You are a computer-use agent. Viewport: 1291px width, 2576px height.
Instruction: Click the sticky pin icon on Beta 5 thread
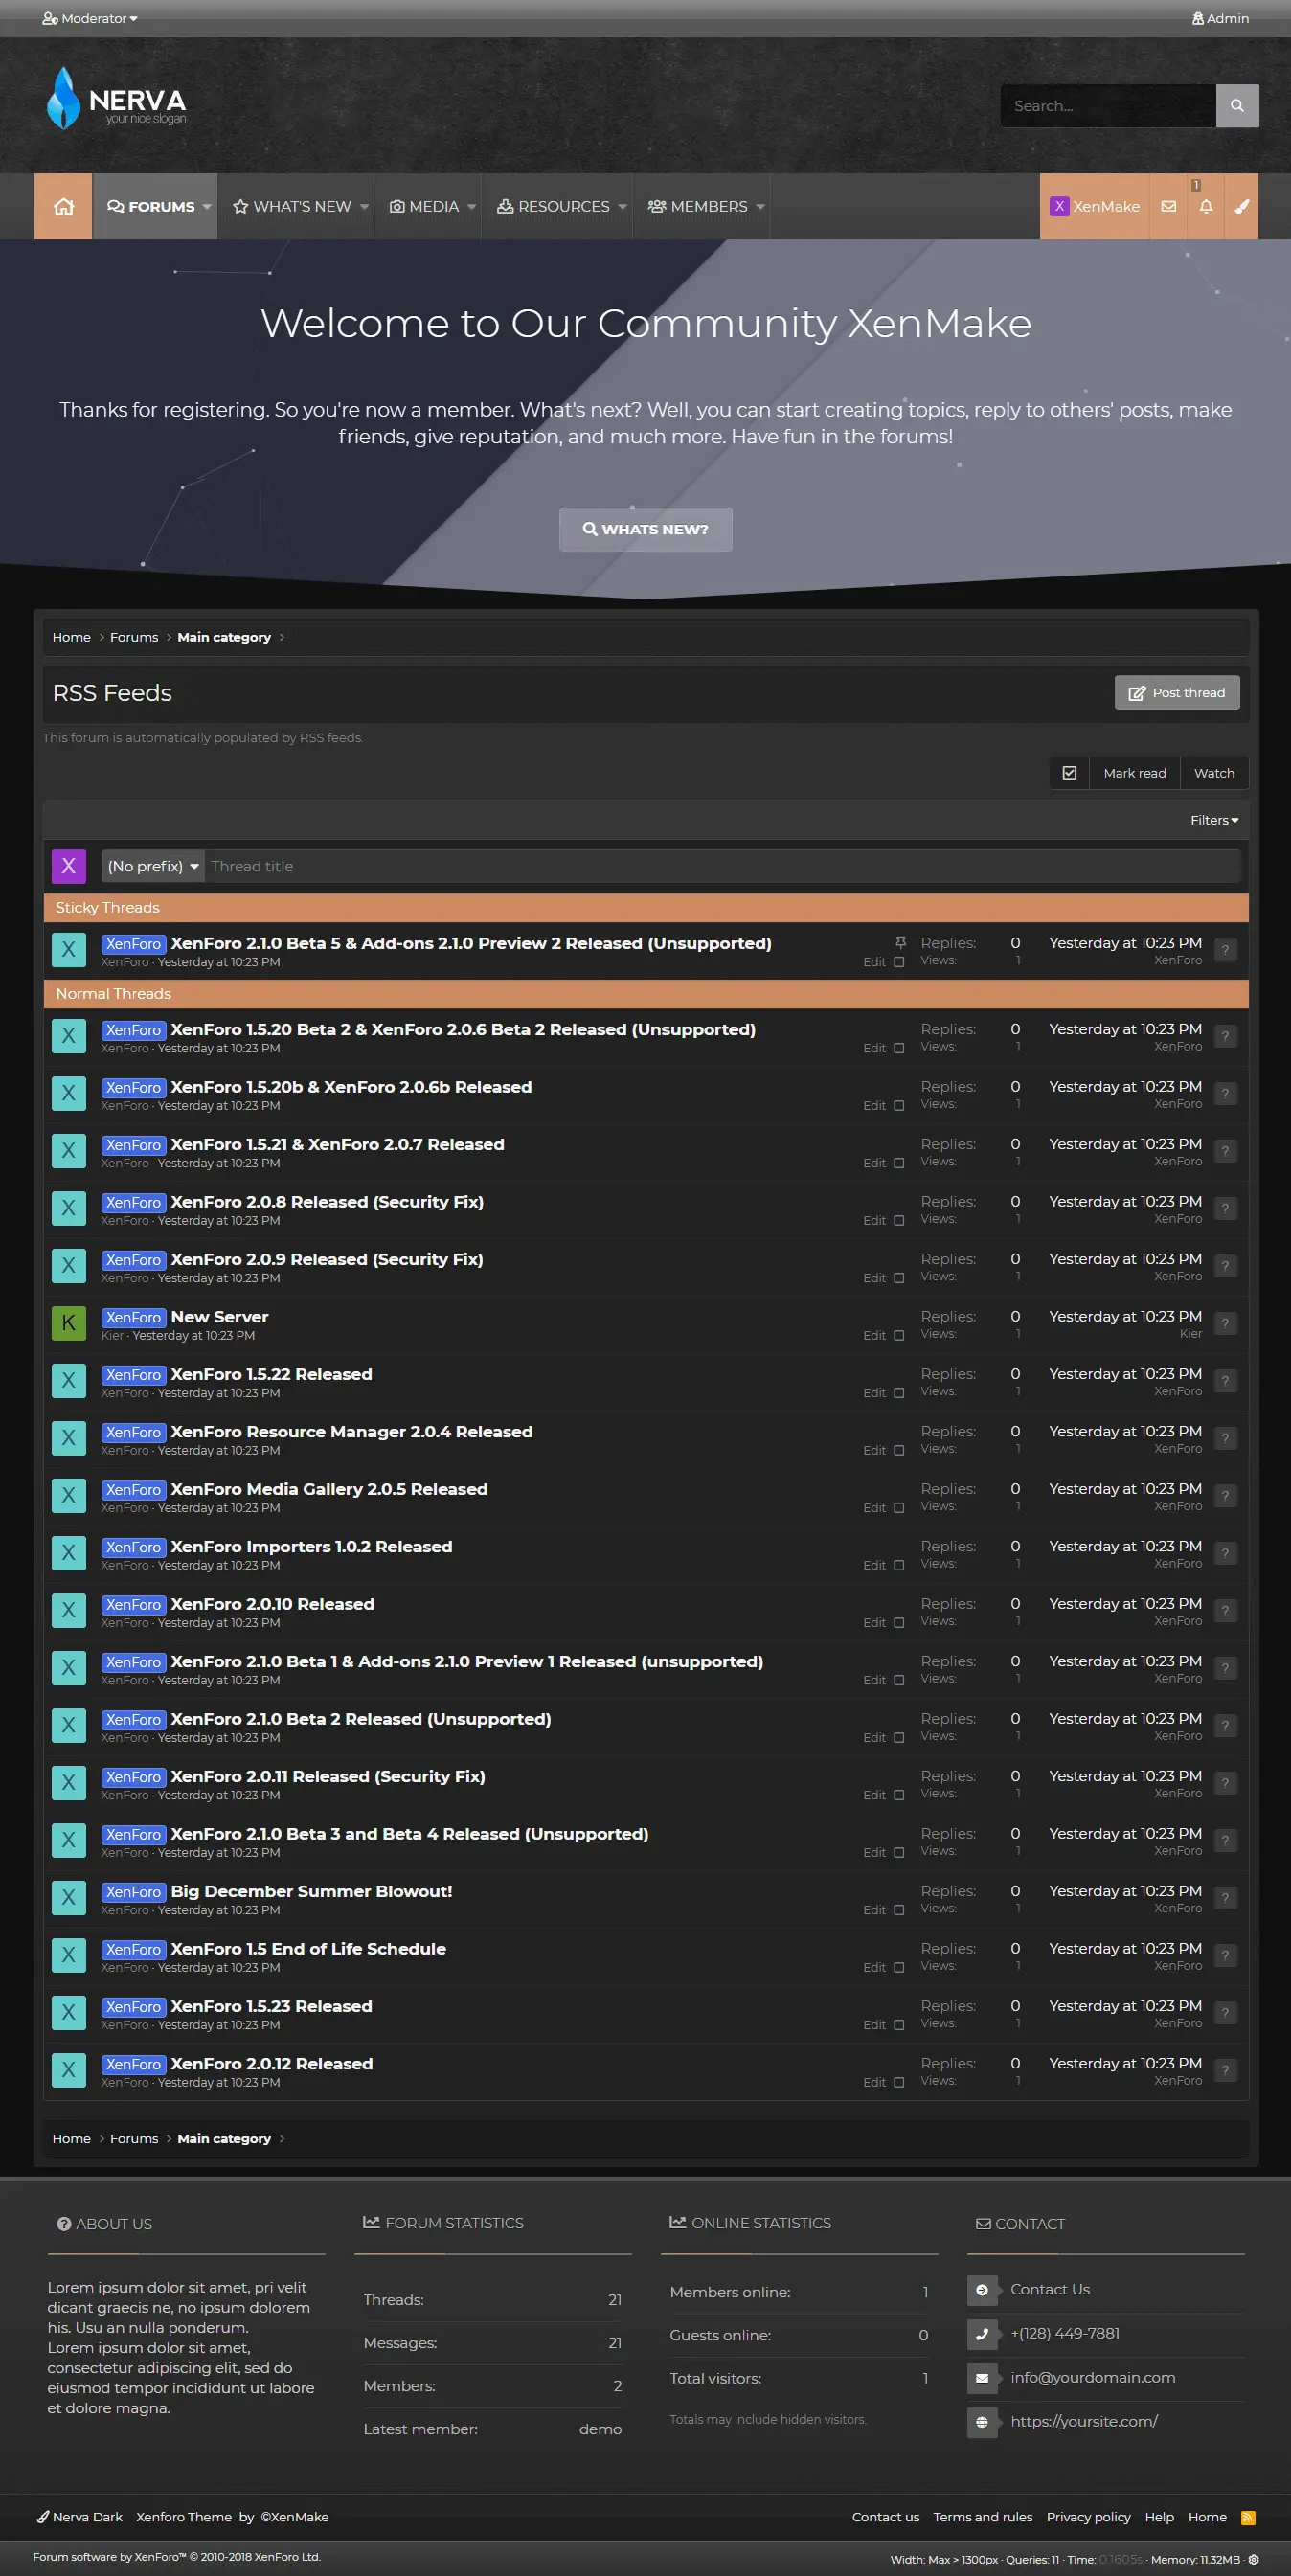pyautogui.click(x=900, y=942)
